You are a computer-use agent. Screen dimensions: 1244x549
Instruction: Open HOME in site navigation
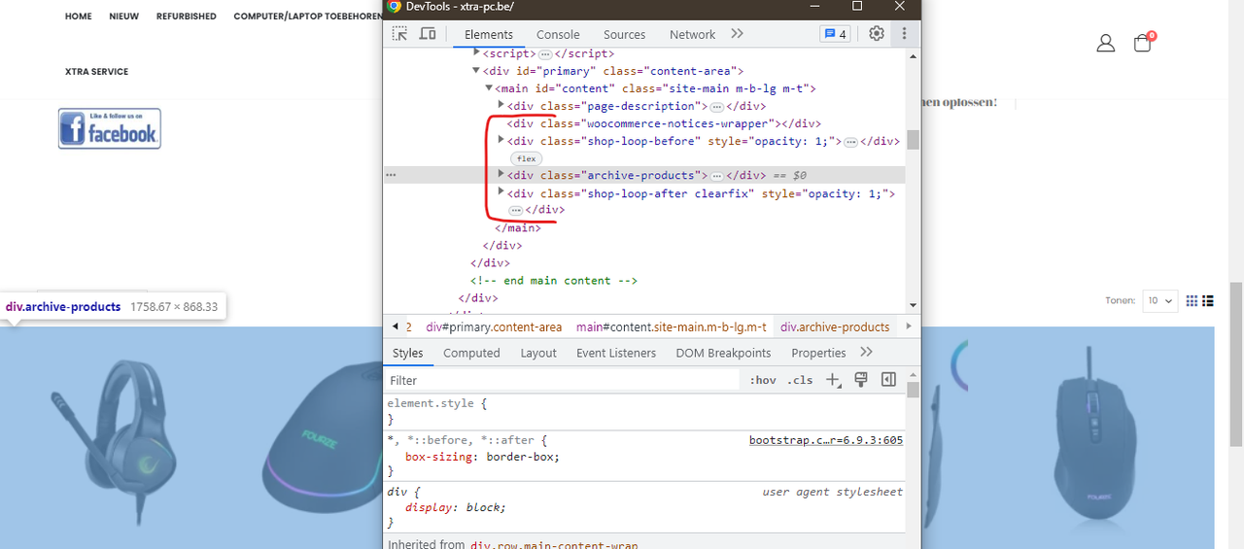click(x=79, y=17)
